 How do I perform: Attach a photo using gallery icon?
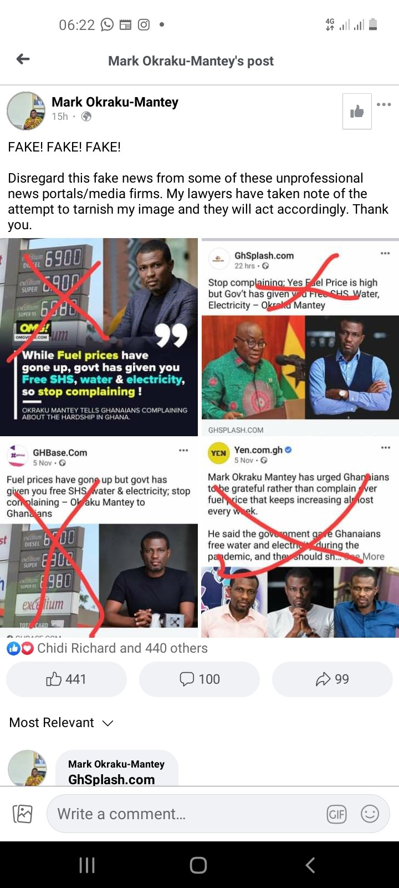coord(23,814)
